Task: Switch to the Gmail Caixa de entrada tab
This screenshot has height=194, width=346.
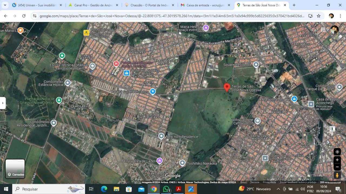Action: [x=205, y=5]
